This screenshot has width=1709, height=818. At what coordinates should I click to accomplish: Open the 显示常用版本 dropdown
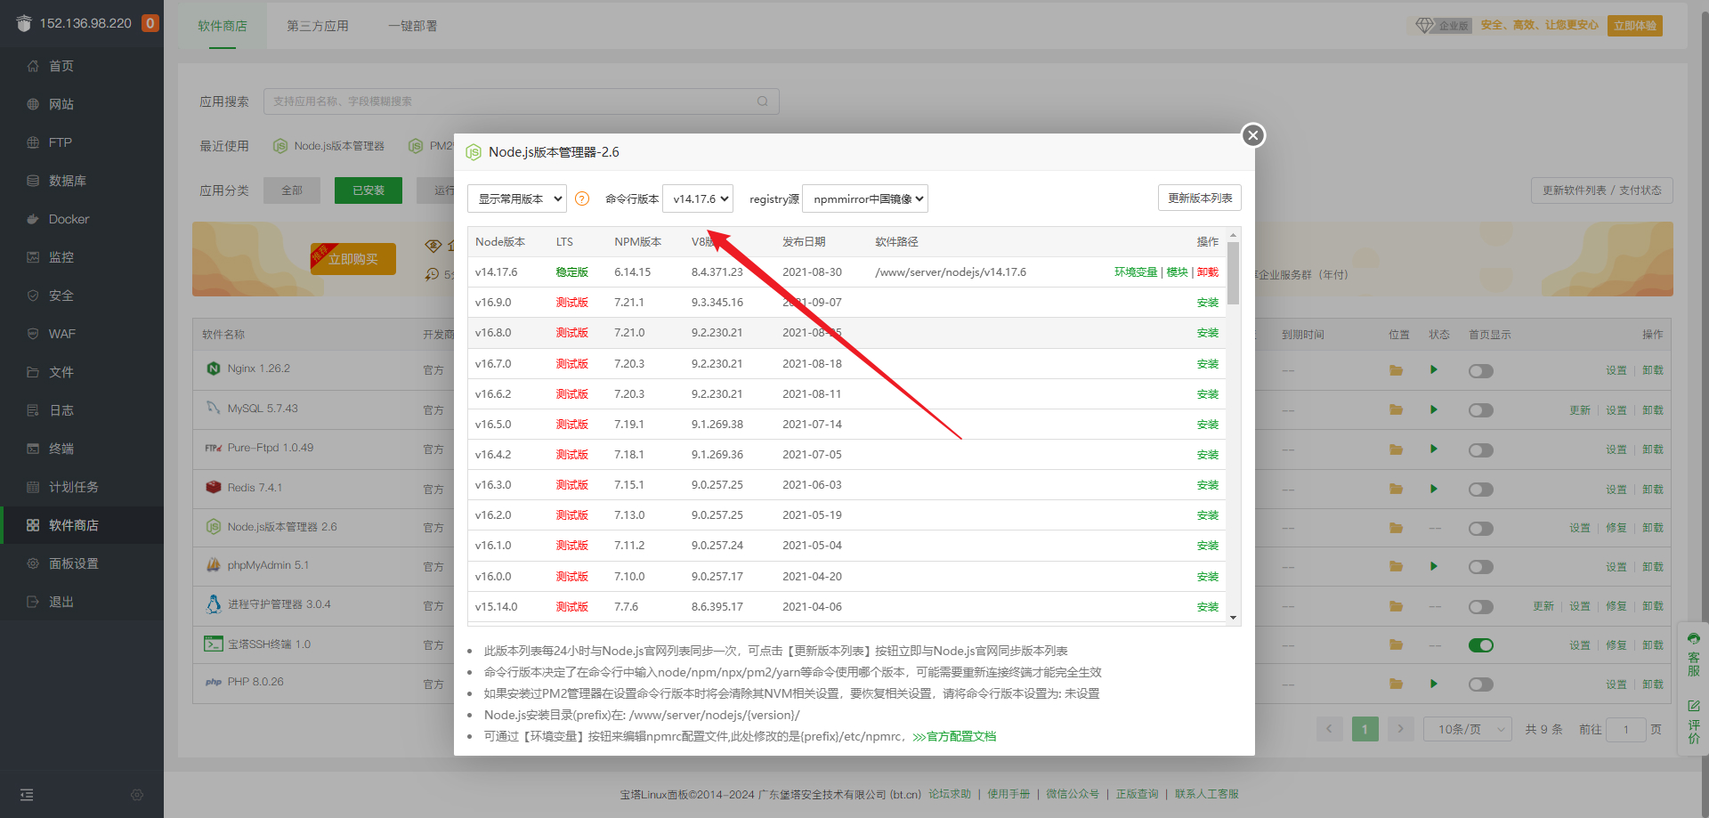point(517,198)
